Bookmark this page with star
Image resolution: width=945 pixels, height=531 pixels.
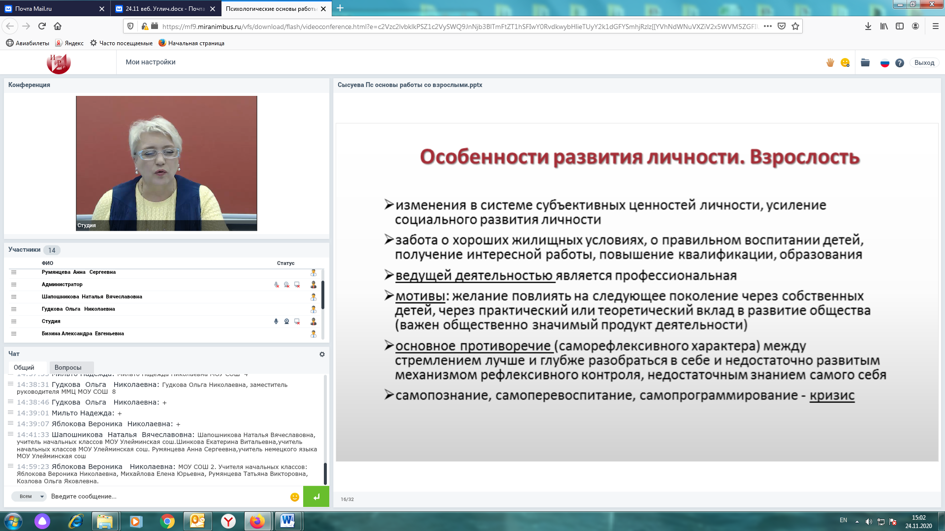coord(795,26)
